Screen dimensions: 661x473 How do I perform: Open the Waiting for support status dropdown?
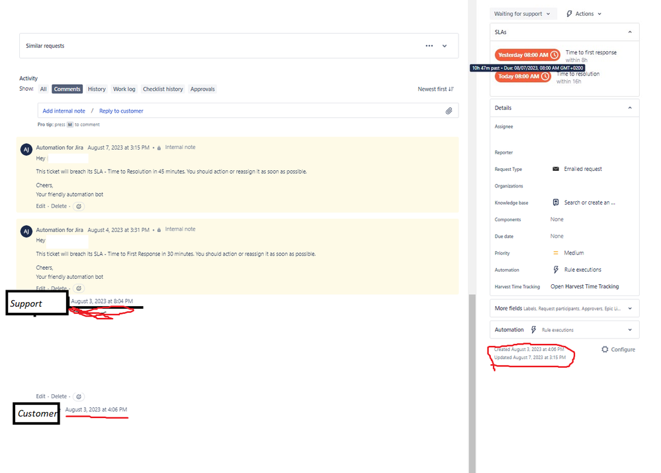(523, 13)
